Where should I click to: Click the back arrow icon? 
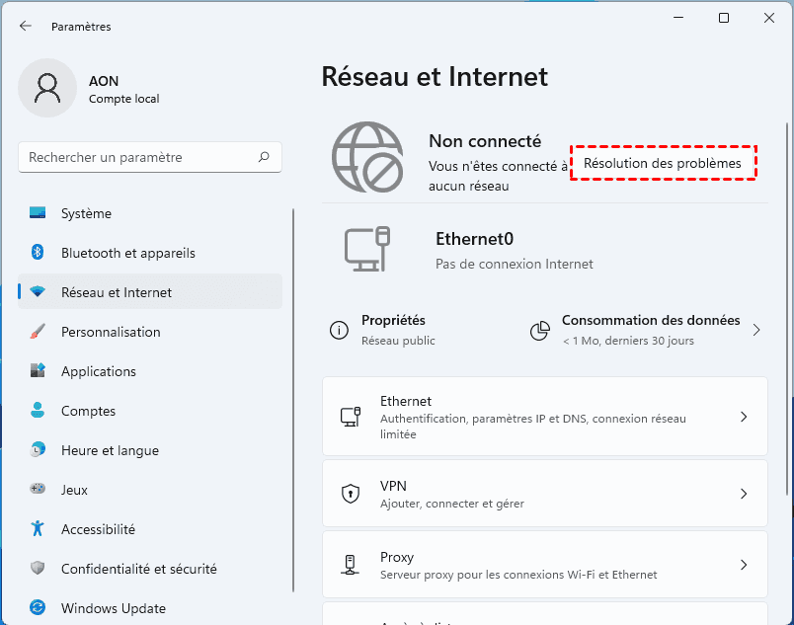click(26, 27)
